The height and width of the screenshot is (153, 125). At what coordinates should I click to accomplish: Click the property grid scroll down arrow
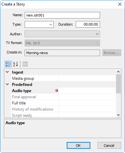(x=119, y=115)
